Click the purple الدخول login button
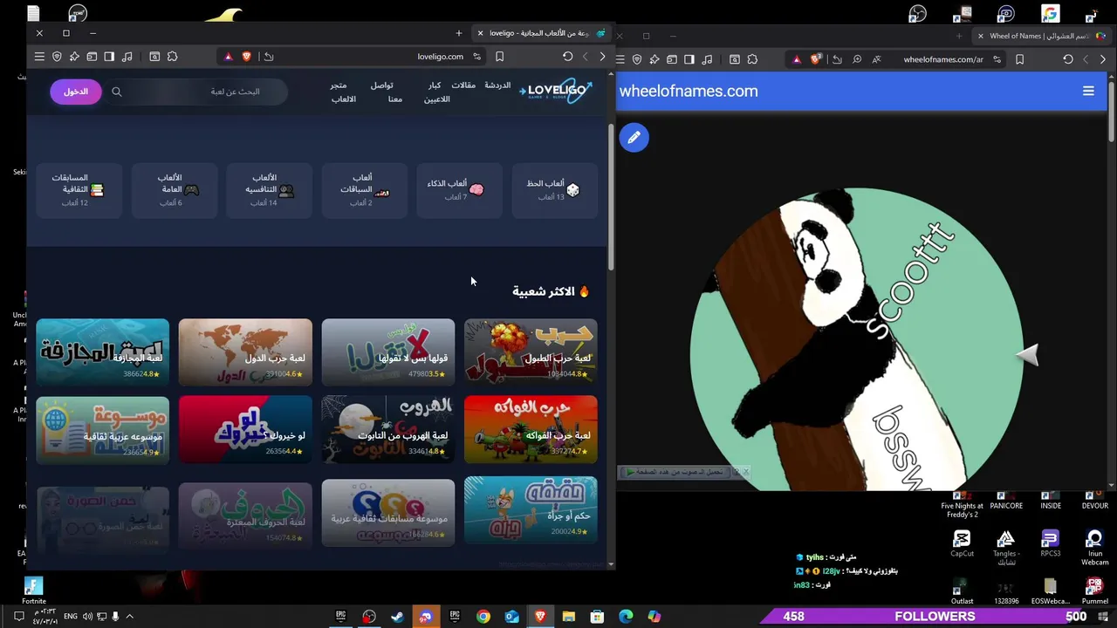This screenshot has width=1117, height=628. pyautogui.click(x=76, y=92)
